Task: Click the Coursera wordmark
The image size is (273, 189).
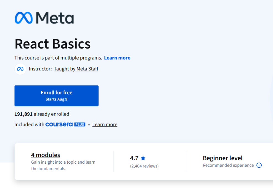Action: click(x=59, y=124)
